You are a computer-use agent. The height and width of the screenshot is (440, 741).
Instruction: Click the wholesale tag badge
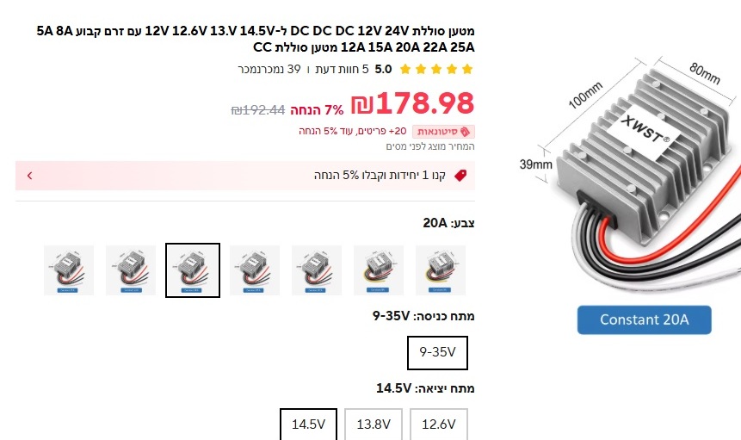coord(443,132)
